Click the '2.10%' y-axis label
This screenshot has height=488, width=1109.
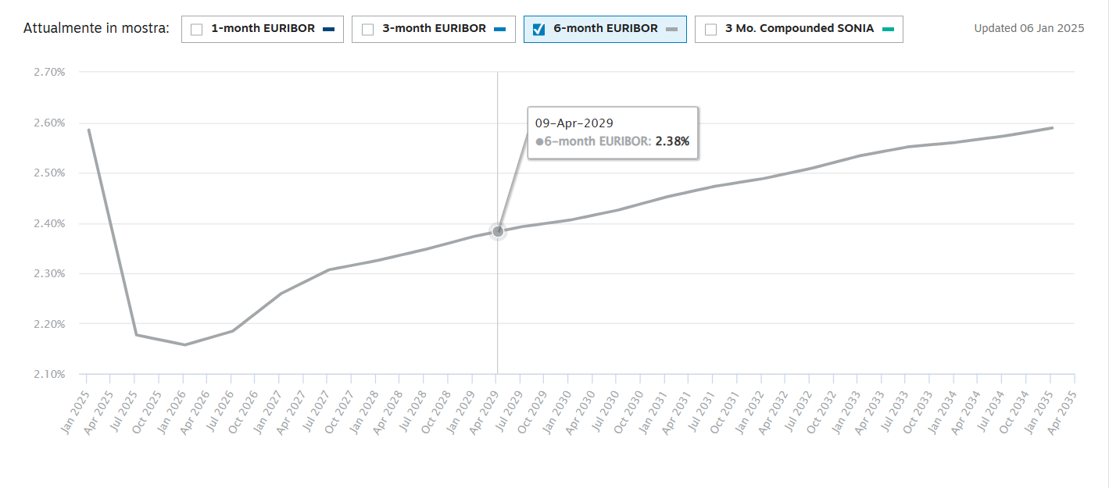[x=49, y=374]
